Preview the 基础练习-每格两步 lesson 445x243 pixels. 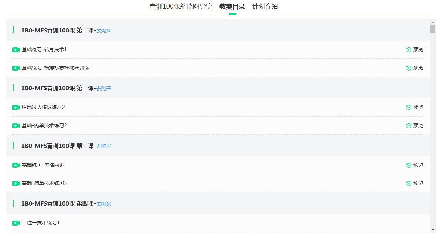click(415, 165)
